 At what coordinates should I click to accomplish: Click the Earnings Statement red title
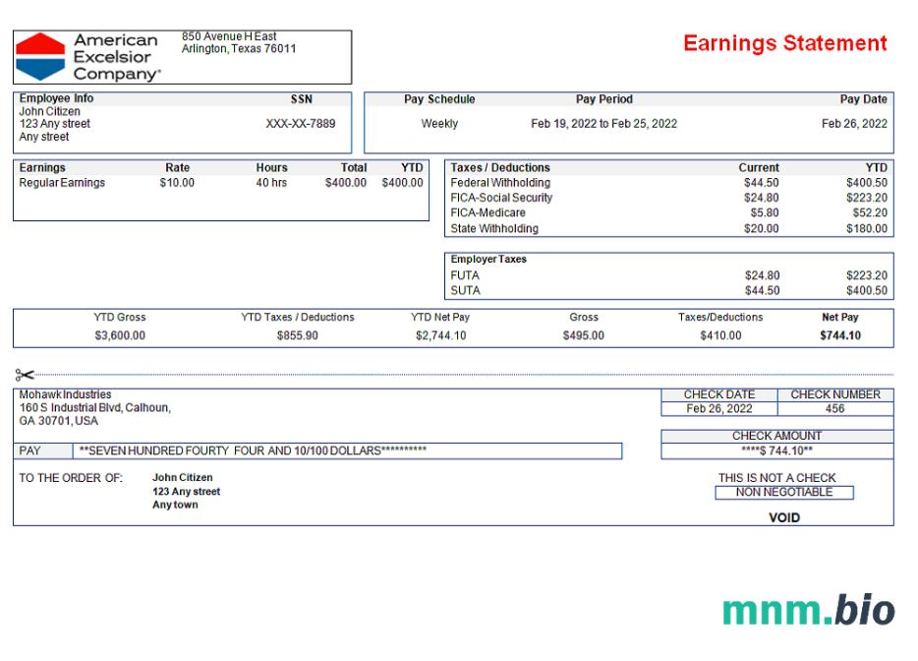point(784,43)
